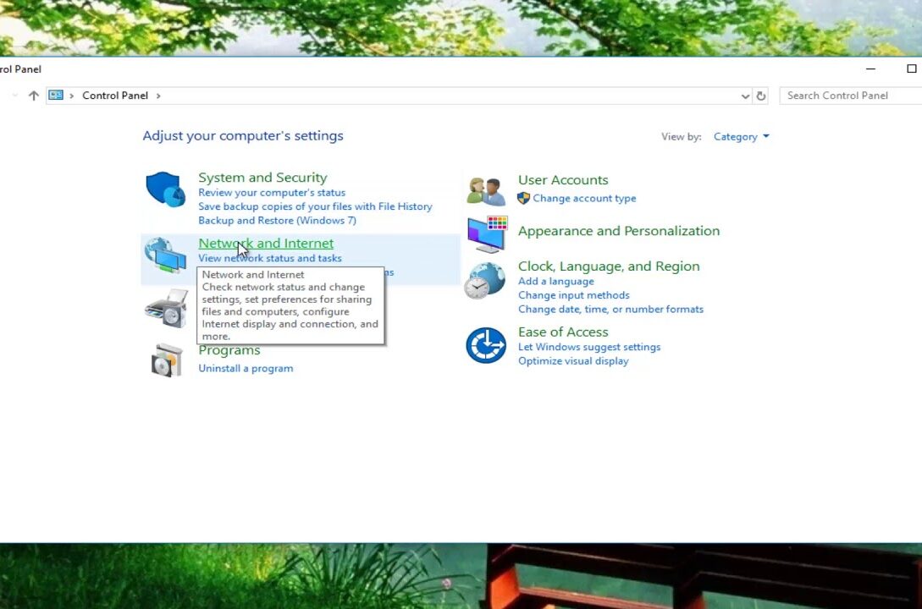The height and width of the screenshot is (609, 922).
Task: Open the Clock, Language, and Region globe icon
Action: click(484, 281)
